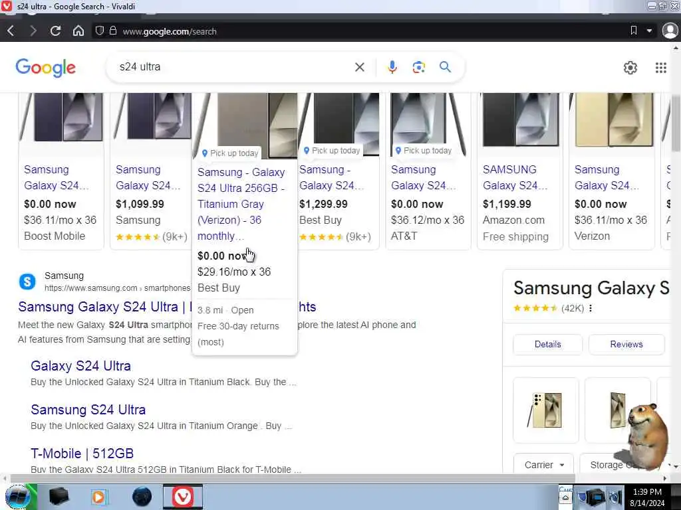Submit search with the magnifier icon
This screenshot has width=681, height=510.
pyautogui.click(x=445, y=67)
